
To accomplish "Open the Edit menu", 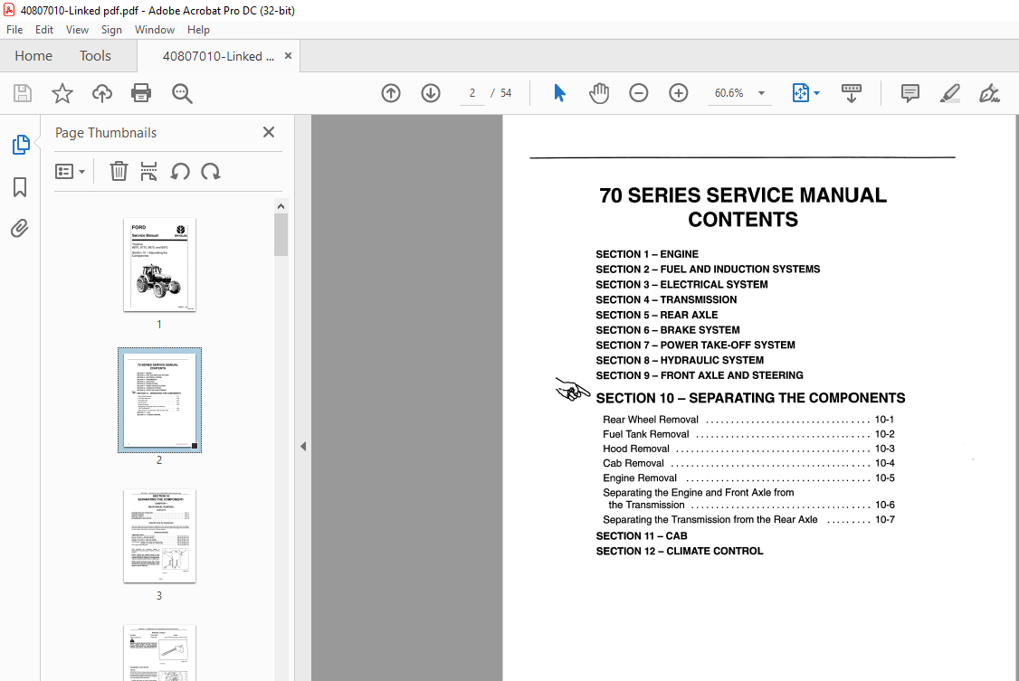I will pyautogui.click(x=44, y=30).
